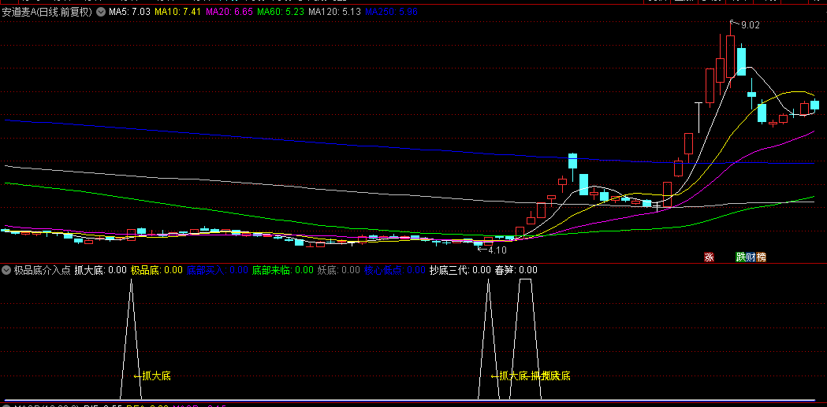Viewport: 827px width, 407px height.
Task: Click the red 涨 event marker
Action: point(709,257)
